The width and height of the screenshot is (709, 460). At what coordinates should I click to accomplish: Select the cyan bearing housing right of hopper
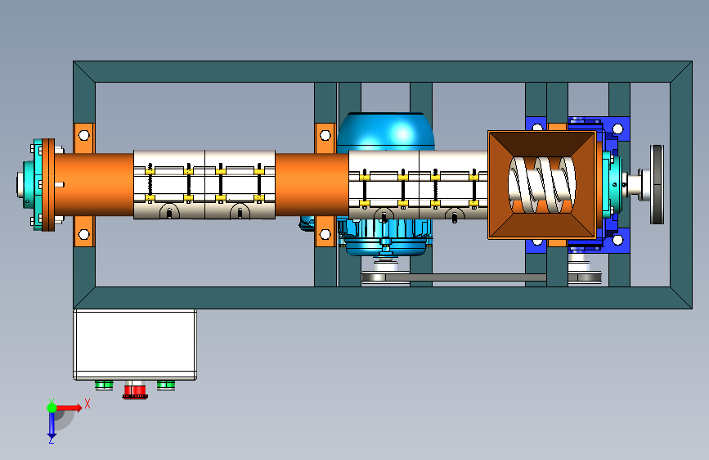pos(612,185)
